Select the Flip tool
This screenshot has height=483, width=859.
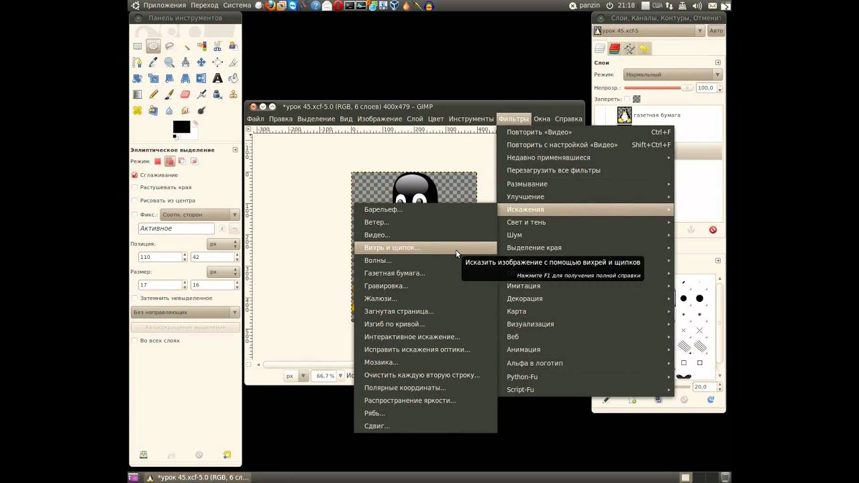click(x=201, y=78)
